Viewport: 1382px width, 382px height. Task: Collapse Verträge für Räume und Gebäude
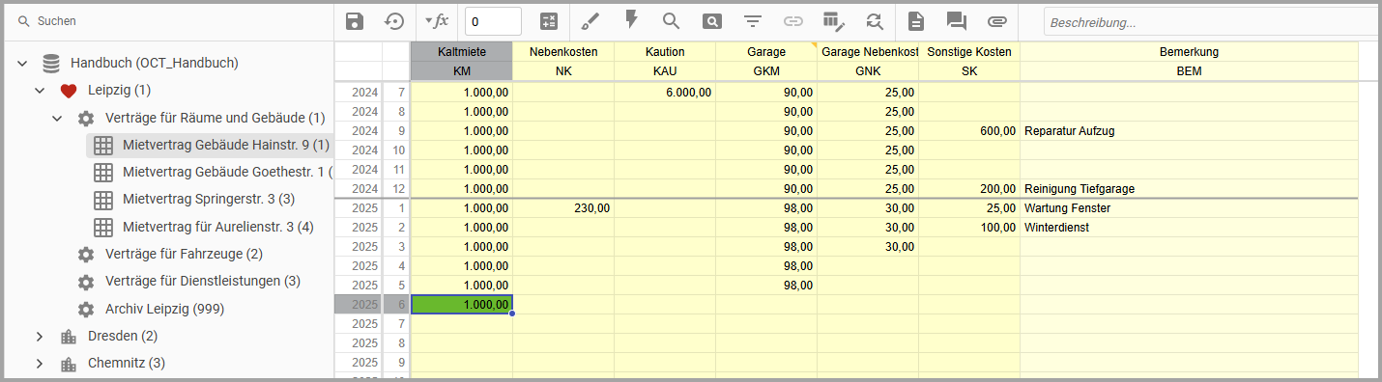click(x=57, y=118)
